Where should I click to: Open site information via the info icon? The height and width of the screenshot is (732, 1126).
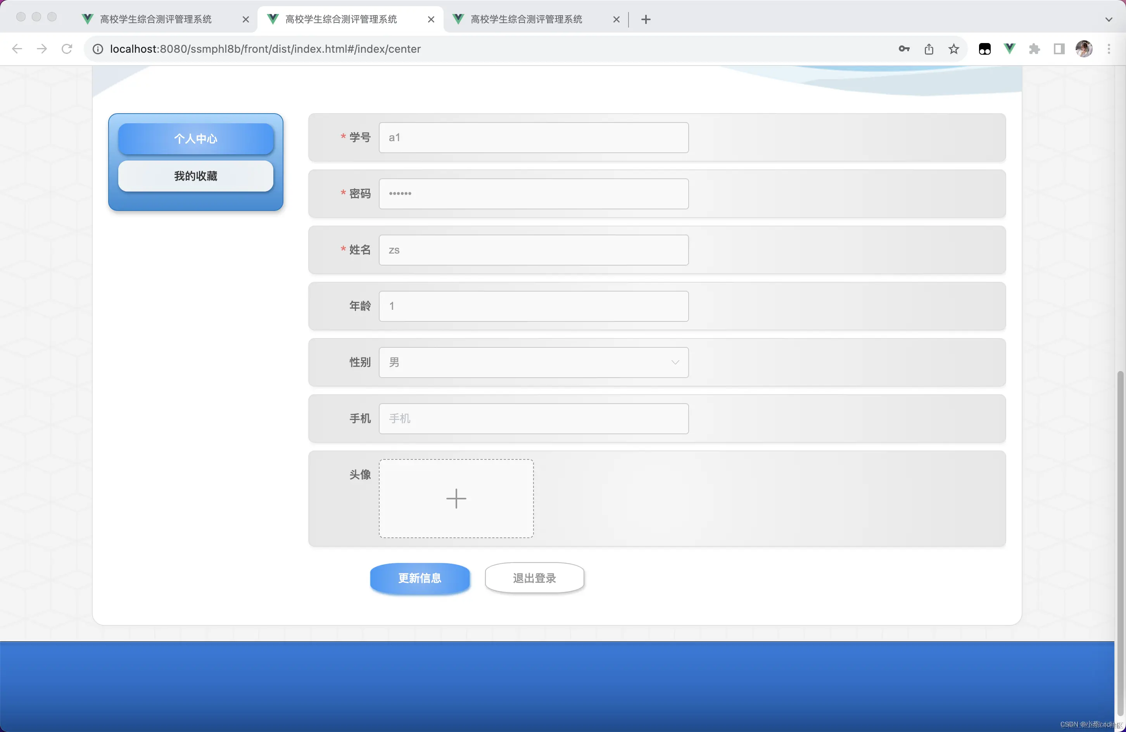point(97,49)
